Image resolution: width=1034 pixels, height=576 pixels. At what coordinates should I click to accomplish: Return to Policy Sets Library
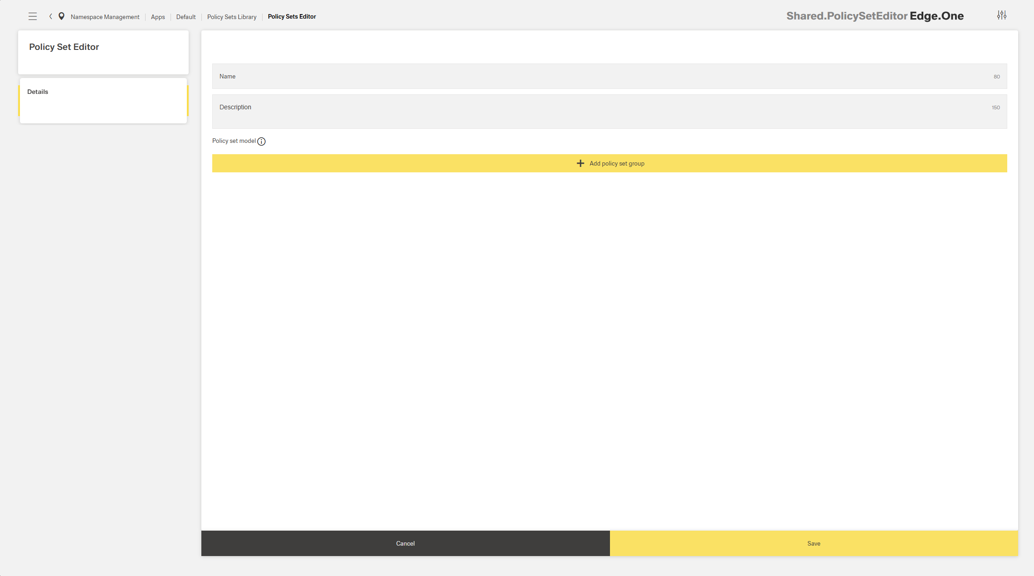pyautogui.click(x=231, y=17)
